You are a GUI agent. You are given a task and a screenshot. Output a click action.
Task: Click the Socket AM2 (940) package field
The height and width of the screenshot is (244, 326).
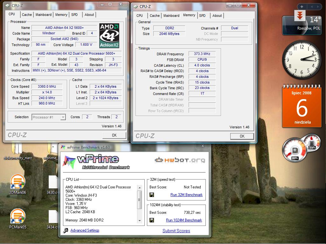64,39
